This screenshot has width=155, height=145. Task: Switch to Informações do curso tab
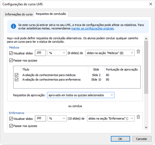click(19, 14)
